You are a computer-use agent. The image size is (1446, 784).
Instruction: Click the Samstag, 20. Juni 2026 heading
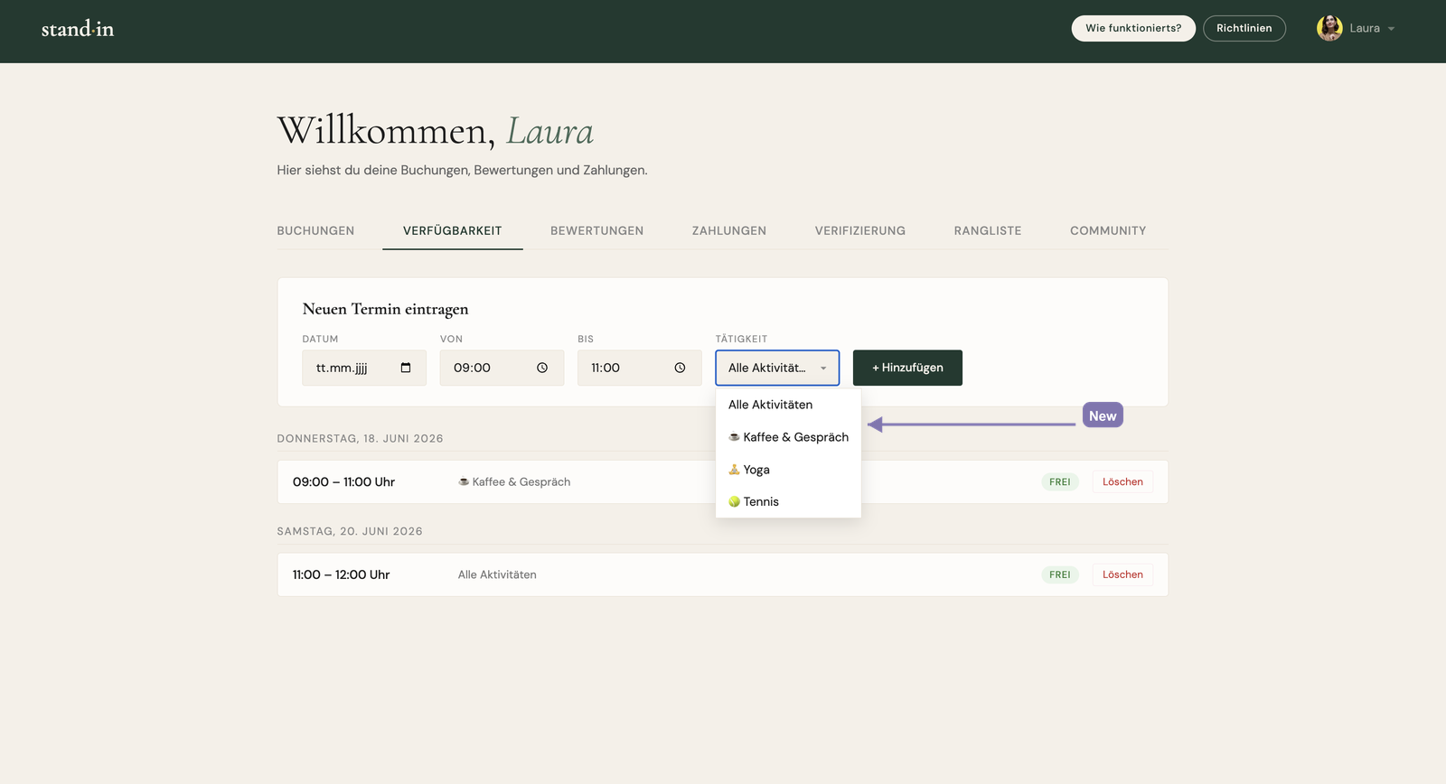(350, 531)
